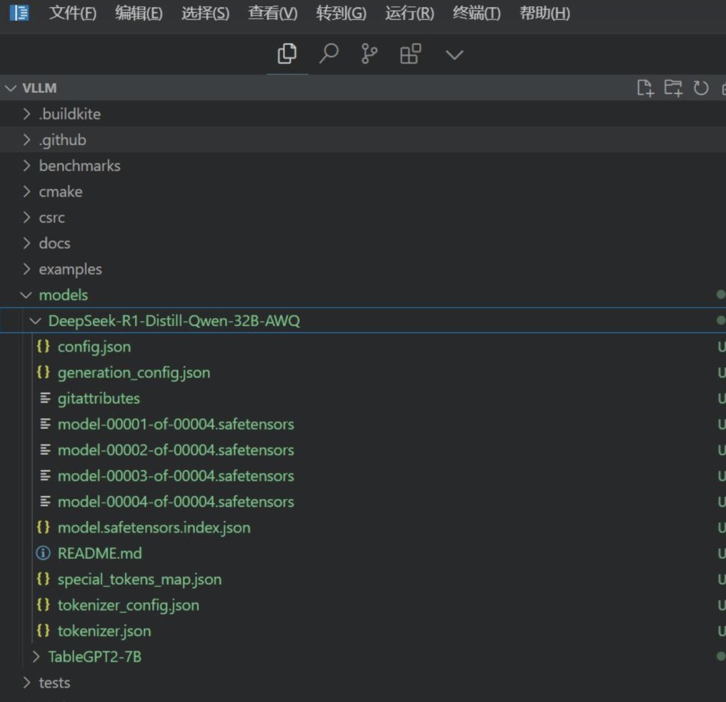Refresh the explorer with the refresh icon
Screen dimensions: 726x702
[701, 88]
